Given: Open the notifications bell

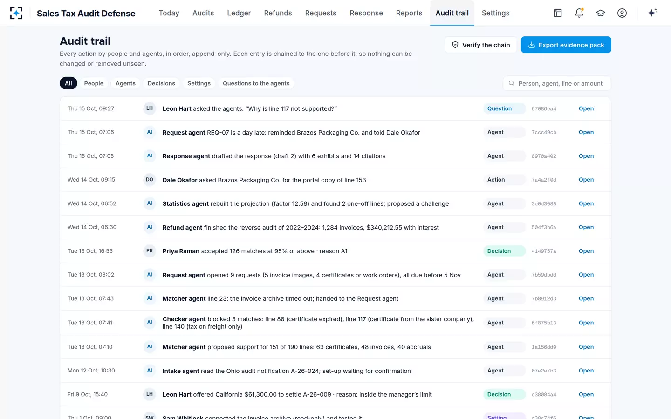Looking at the screenshot, I should pyautogui.click(x=579, y=13).
